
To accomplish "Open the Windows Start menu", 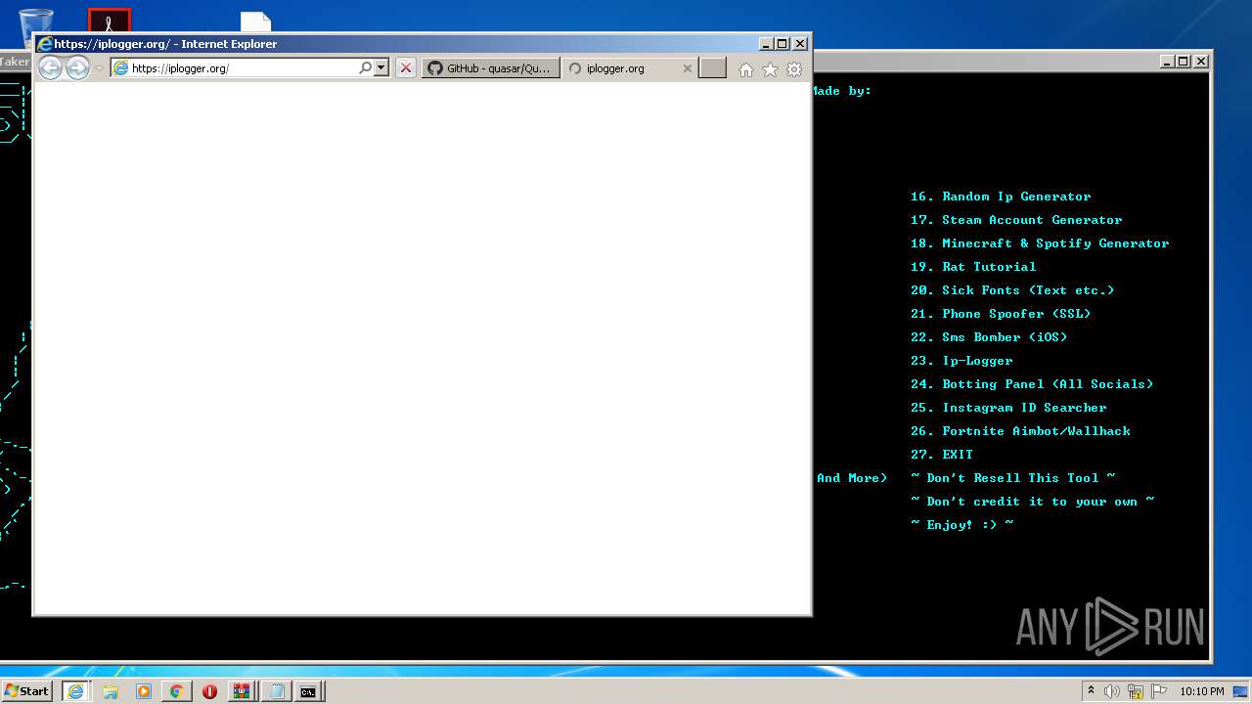I will pyautogui.click(x=27, y=691).
